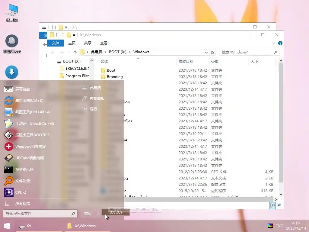309x232 pixels.
Task: Click the 重启 restart button
Action: coord(88,214)
